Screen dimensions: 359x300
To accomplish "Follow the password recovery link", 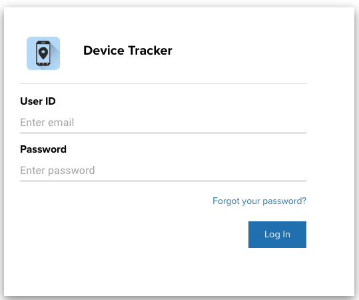I will tap(259, 201).
